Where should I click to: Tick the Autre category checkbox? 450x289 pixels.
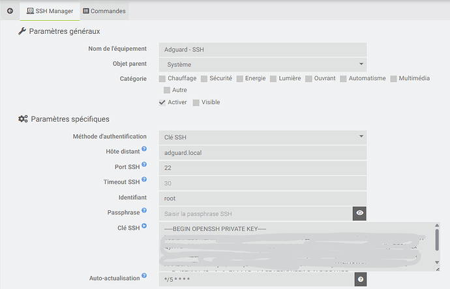point(167,90)
